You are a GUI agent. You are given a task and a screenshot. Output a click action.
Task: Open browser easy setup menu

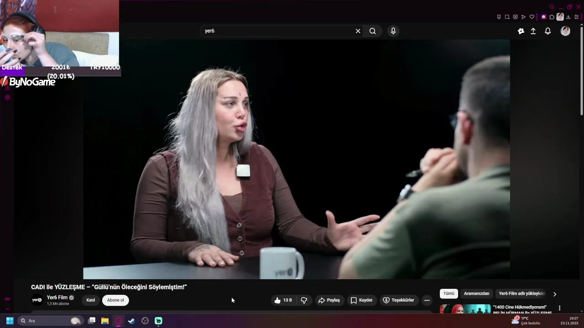(576, 17)
